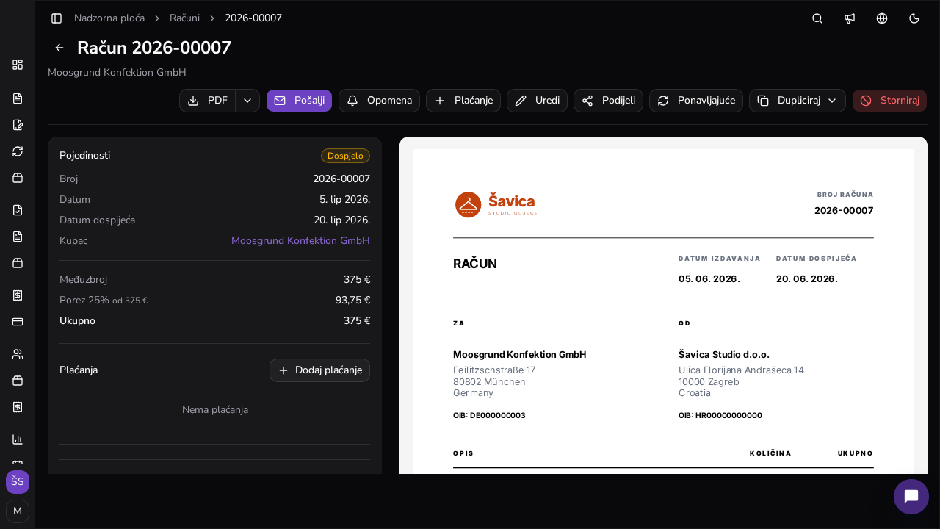940x529 pixels.
Task: Click the OPIS column header
Action: point(463,453)
